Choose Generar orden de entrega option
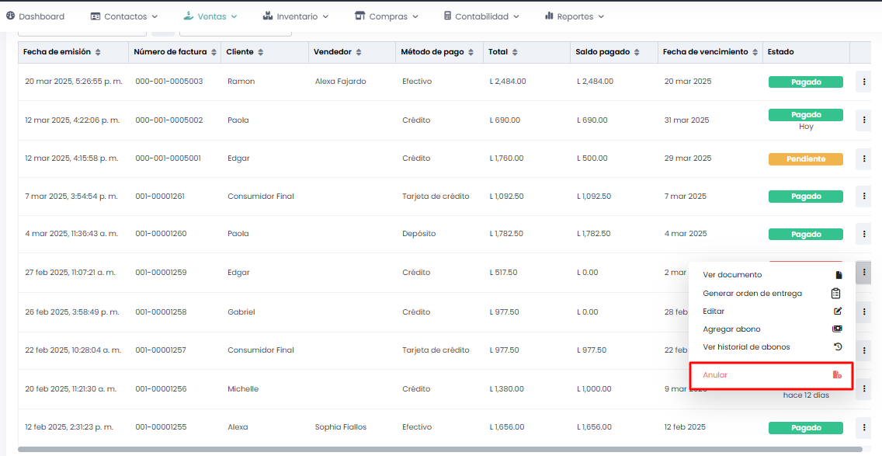This screenshot has height=456, width=882. point(752,294)
